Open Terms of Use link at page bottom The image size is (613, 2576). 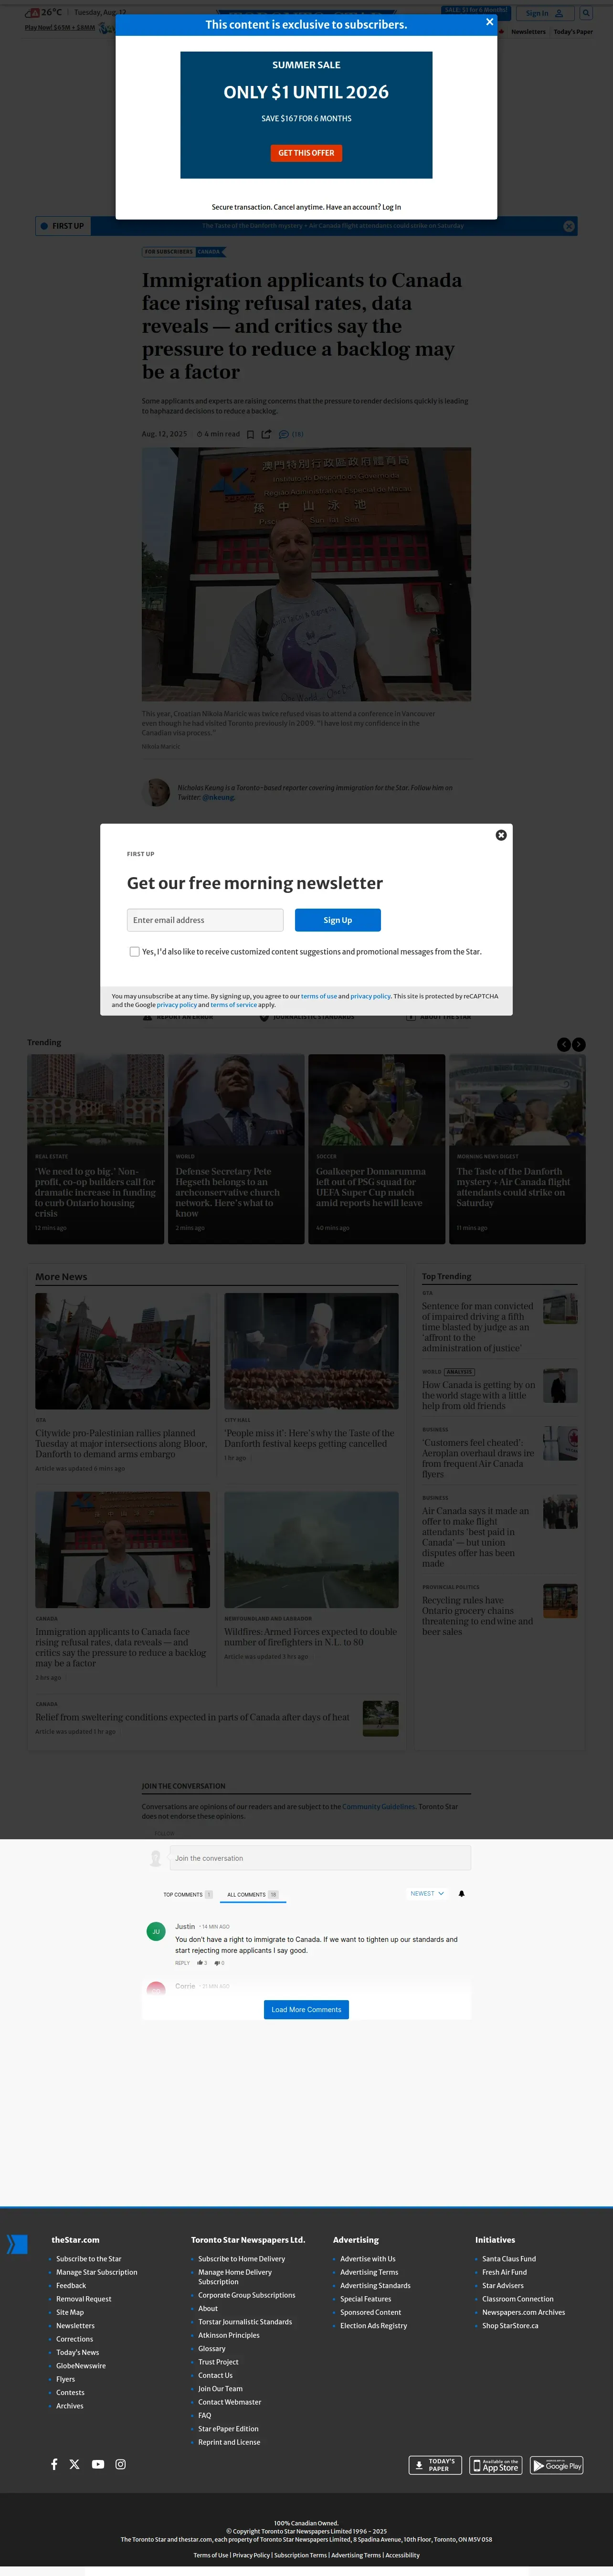(x=210, y=2555)
